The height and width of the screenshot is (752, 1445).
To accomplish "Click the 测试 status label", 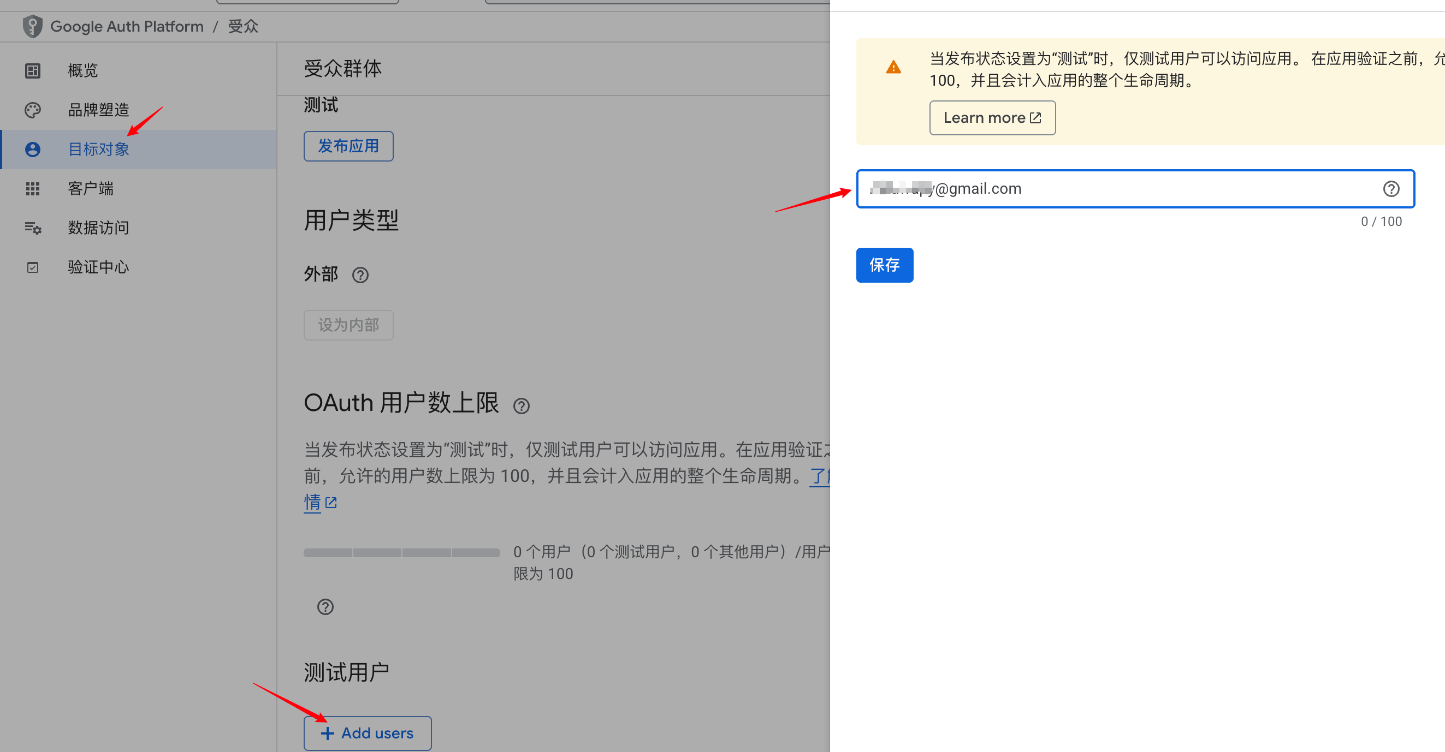I will [x=321, y=105].
